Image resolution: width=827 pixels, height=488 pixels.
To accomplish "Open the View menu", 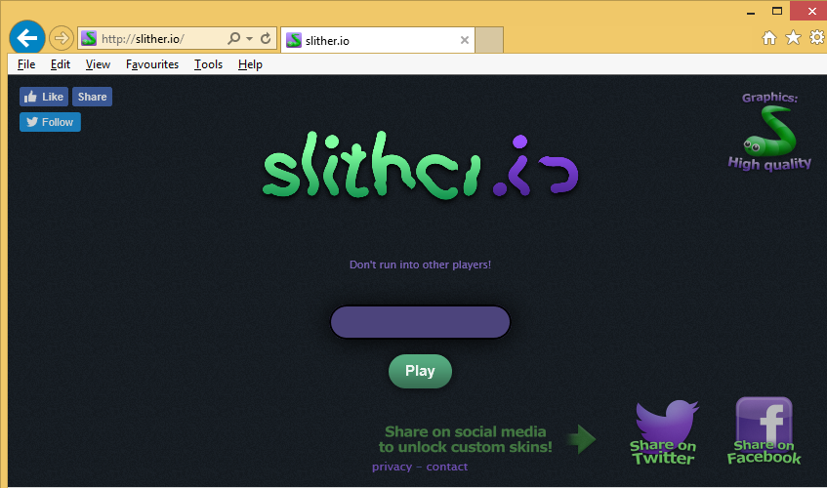I will (x=98, y=64).
